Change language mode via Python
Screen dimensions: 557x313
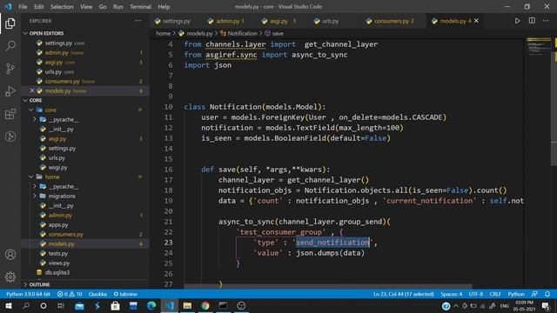[516, 294]
